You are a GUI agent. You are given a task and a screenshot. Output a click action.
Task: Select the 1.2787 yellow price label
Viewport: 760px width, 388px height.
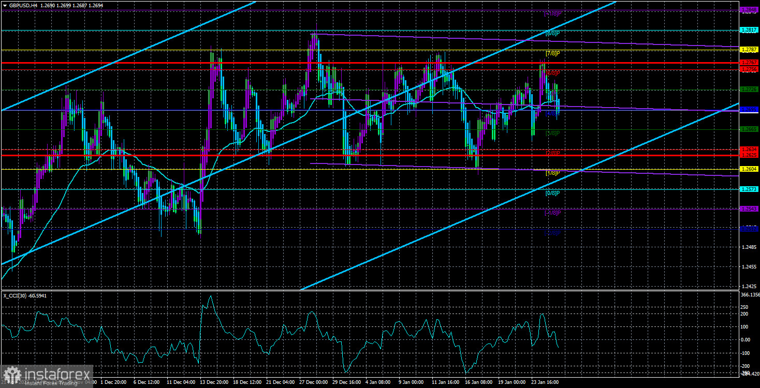[x=749, y=50]
